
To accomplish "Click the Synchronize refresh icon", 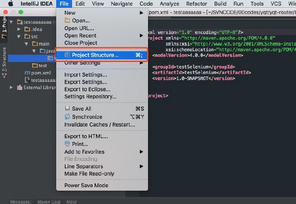I will pos(67,116).
